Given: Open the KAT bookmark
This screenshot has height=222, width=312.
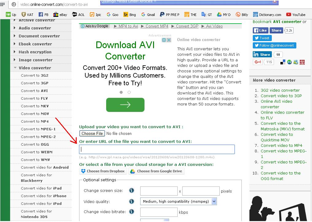Looking at the screenshot, I should coord(27,14).
